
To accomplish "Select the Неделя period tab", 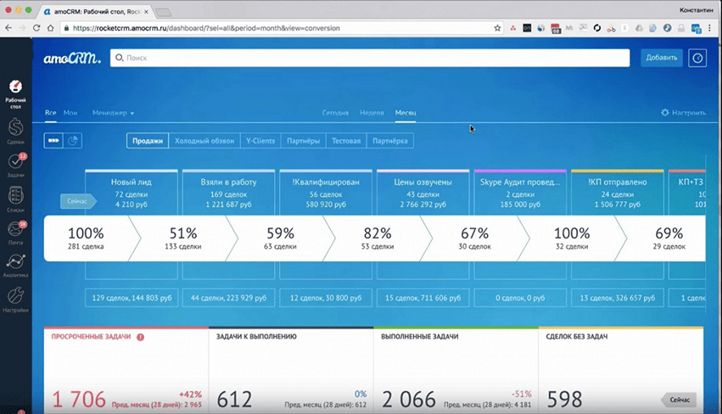I will click(372, 113).
